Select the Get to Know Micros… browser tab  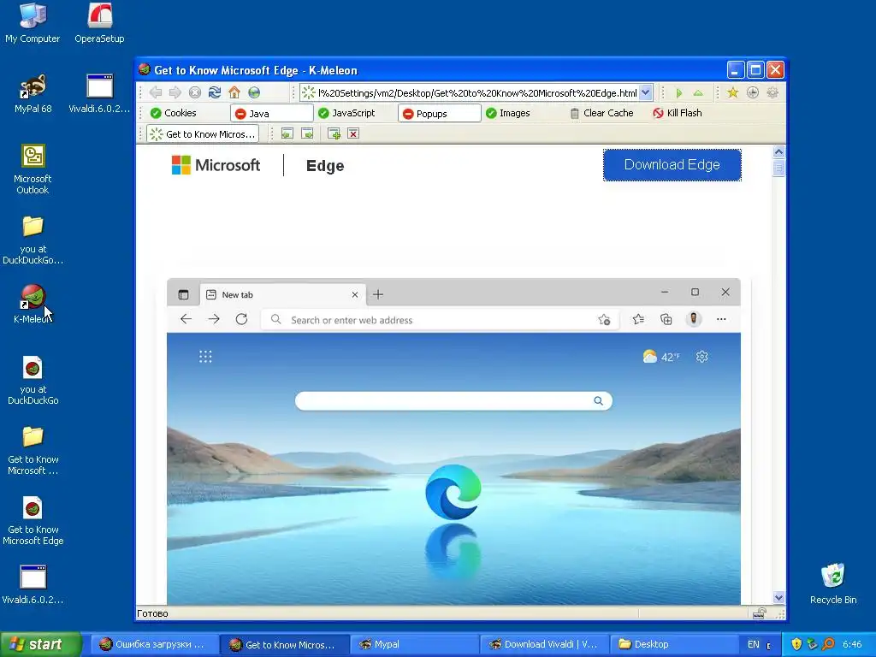[x=203, y=134]
